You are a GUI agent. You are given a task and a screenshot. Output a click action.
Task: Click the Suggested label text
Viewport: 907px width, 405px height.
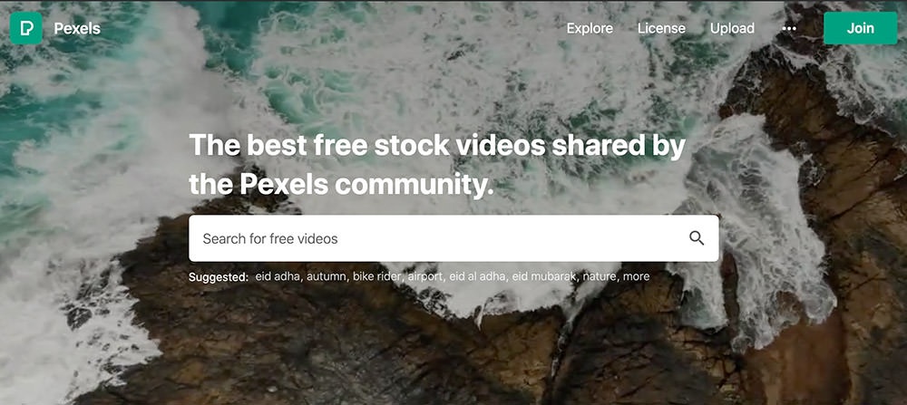click(x=219, y=276)
